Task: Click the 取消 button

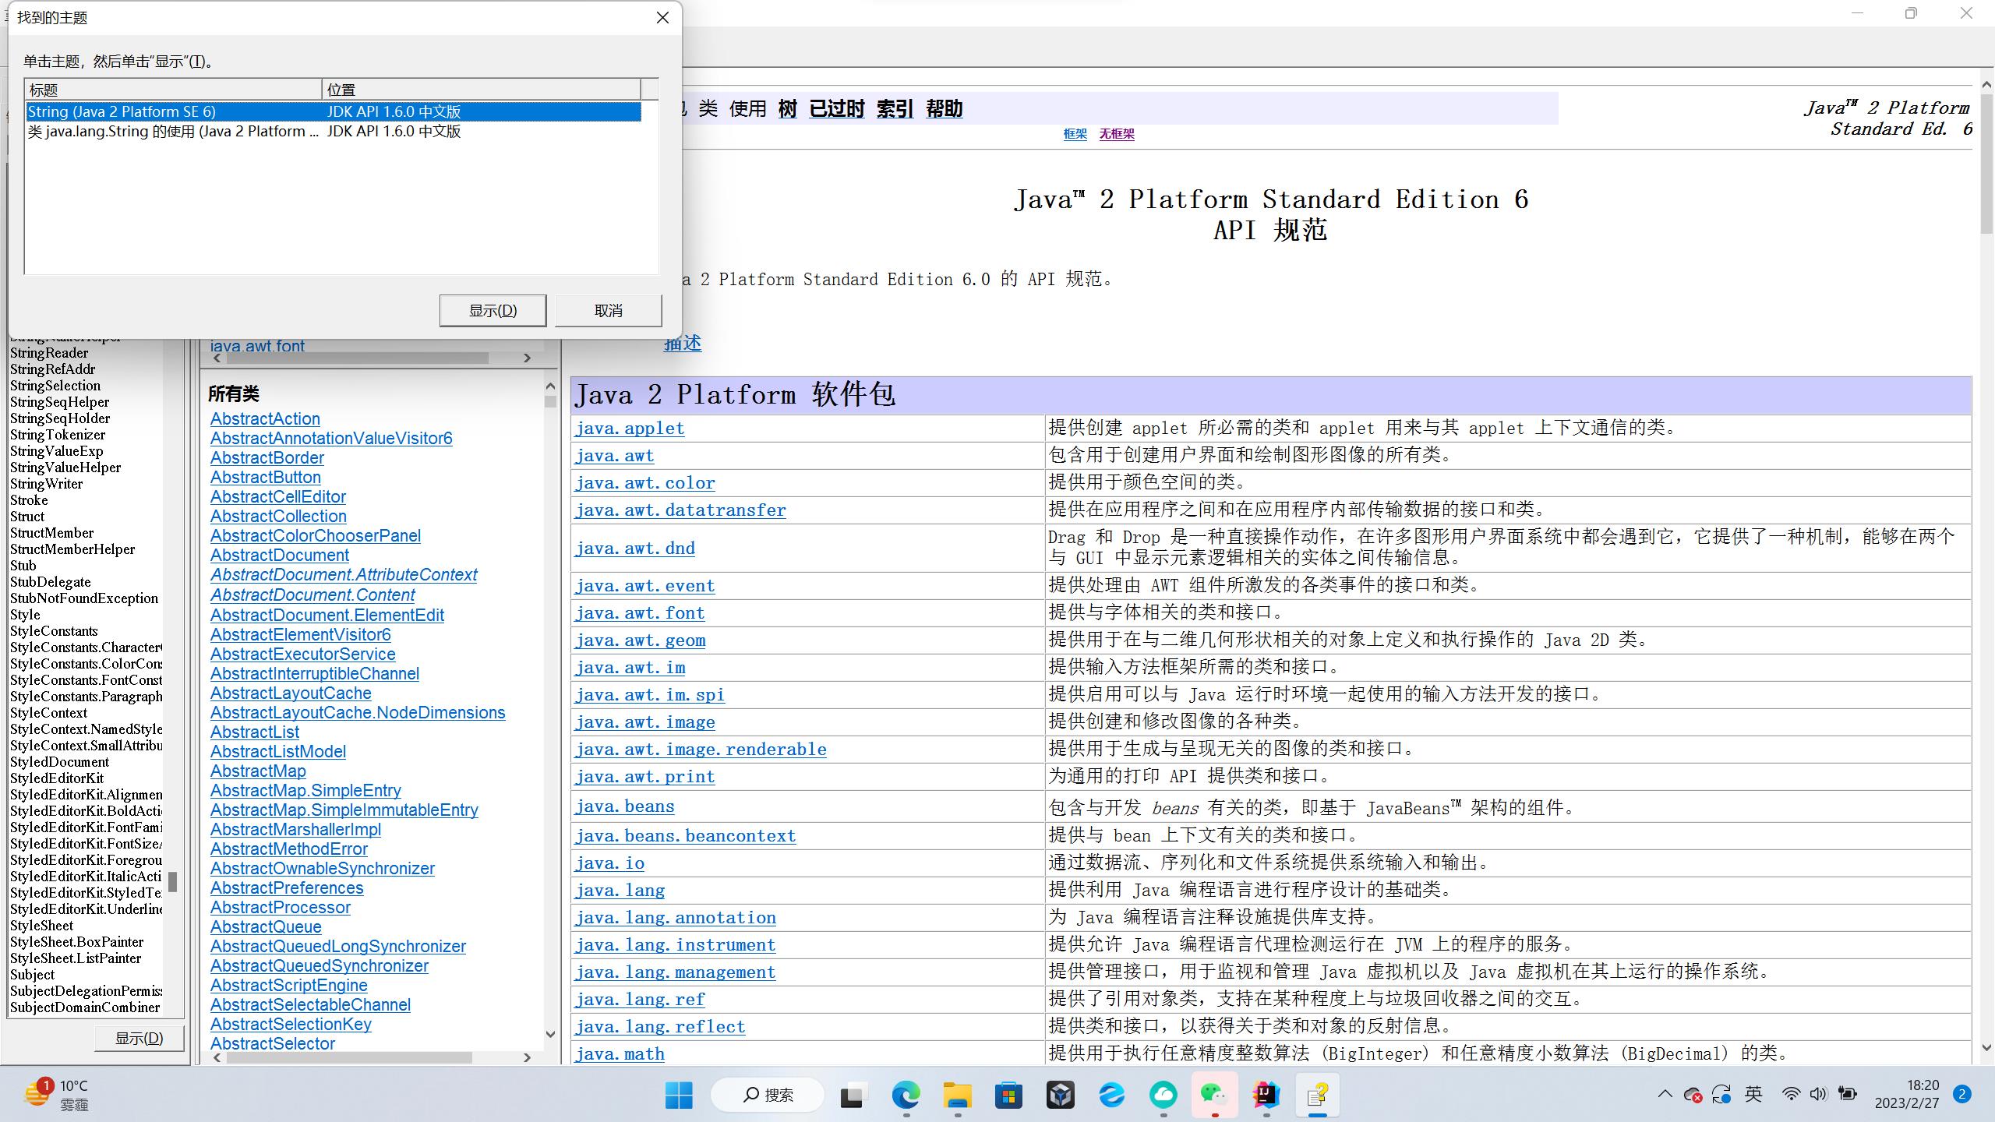Action: (609, 310)
